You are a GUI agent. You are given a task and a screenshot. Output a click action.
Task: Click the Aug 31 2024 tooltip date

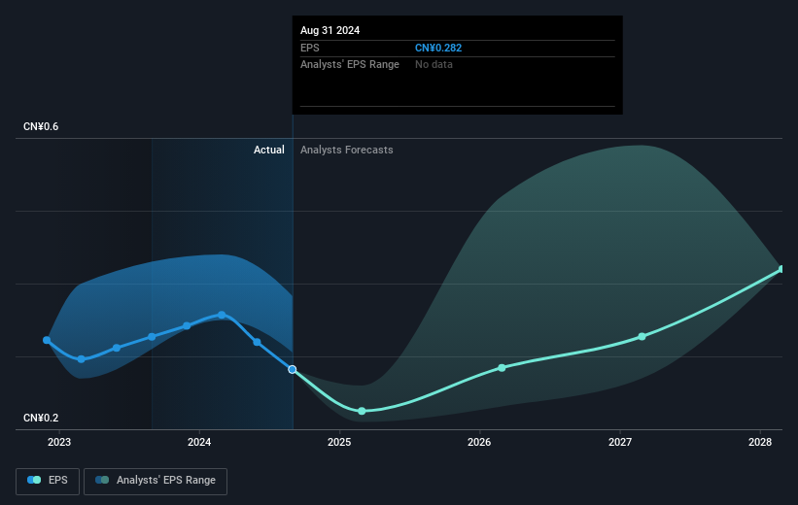click(x=330, y=30)
